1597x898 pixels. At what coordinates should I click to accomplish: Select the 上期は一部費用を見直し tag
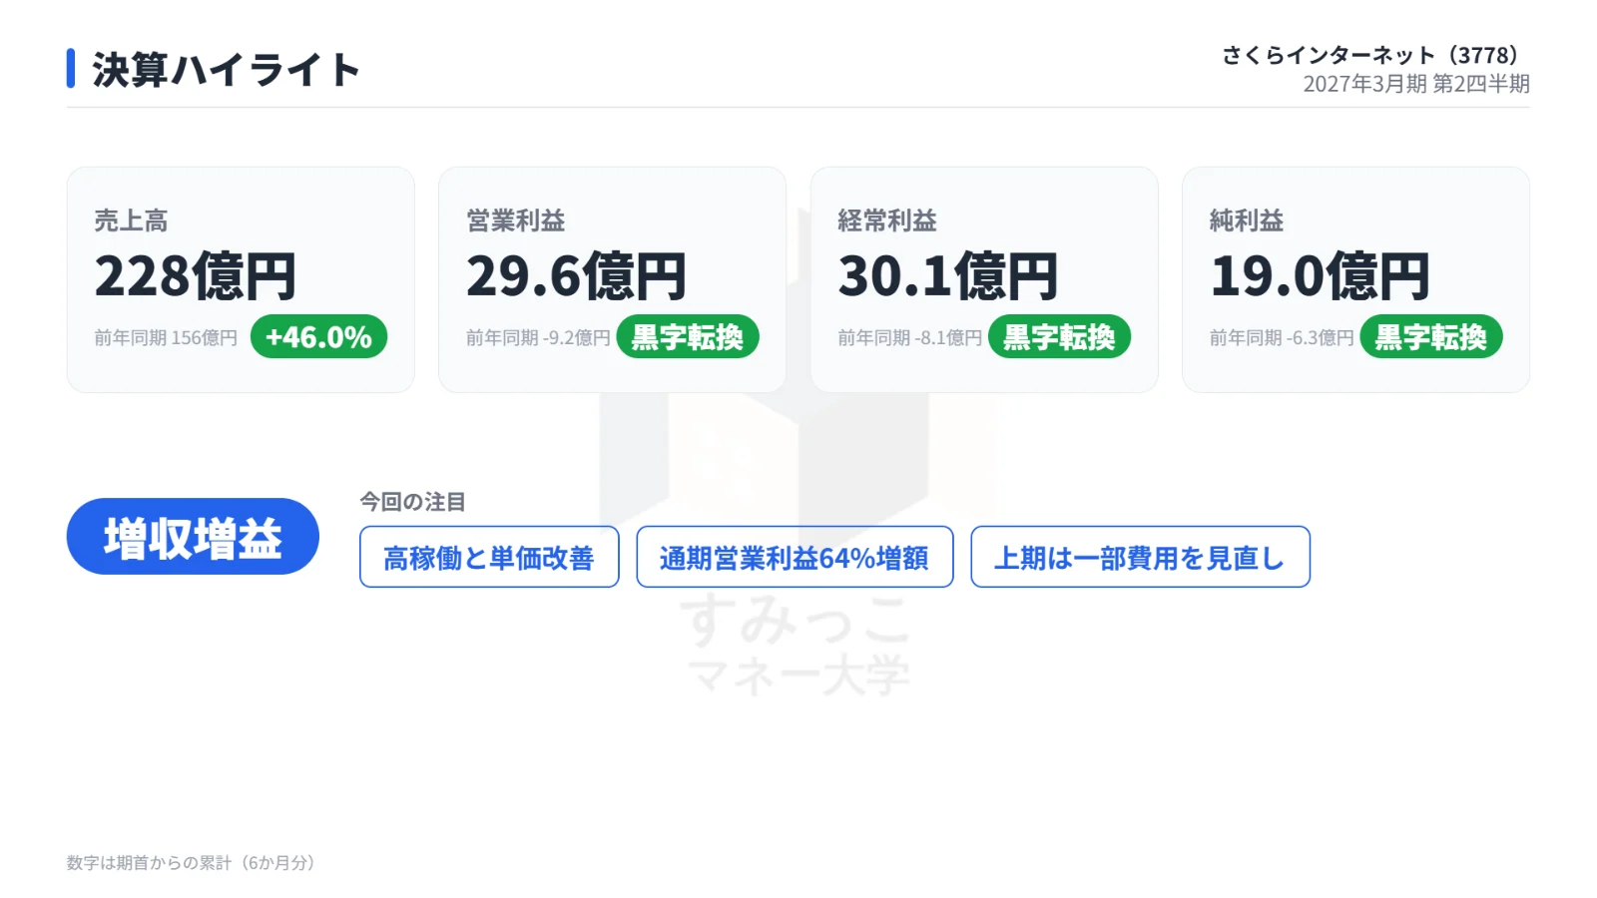(1140, 557)
